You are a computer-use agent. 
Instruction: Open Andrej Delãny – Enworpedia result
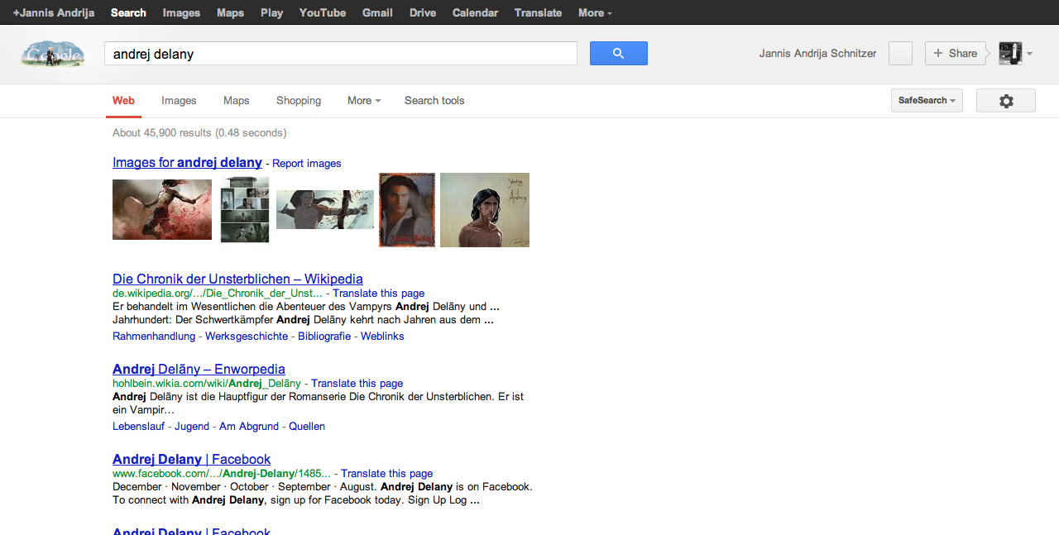pyautogui.click(x=199, y=370)
